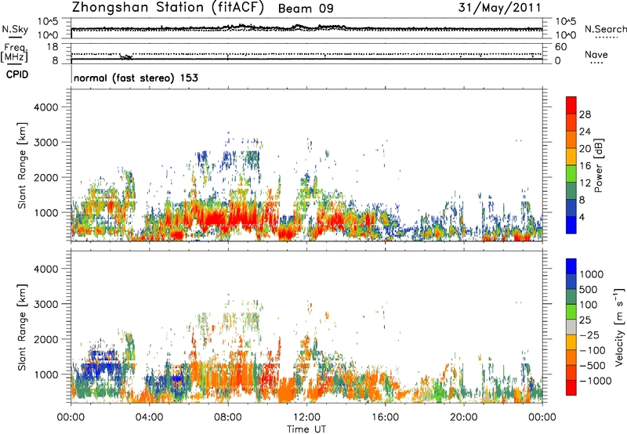627x434 pixels.
Task: Click the "500" tick on Velocity colorbar
Action: click(x=589, y=289)
